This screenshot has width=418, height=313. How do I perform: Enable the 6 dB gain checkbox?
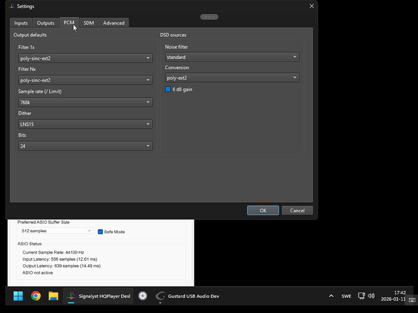pos(168,90)
